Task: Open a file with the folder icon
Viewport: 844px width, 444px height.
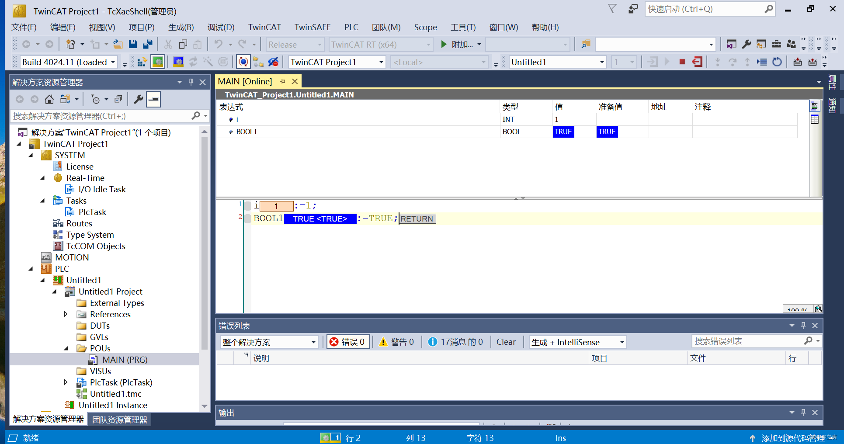Action: tap(118, 44)
